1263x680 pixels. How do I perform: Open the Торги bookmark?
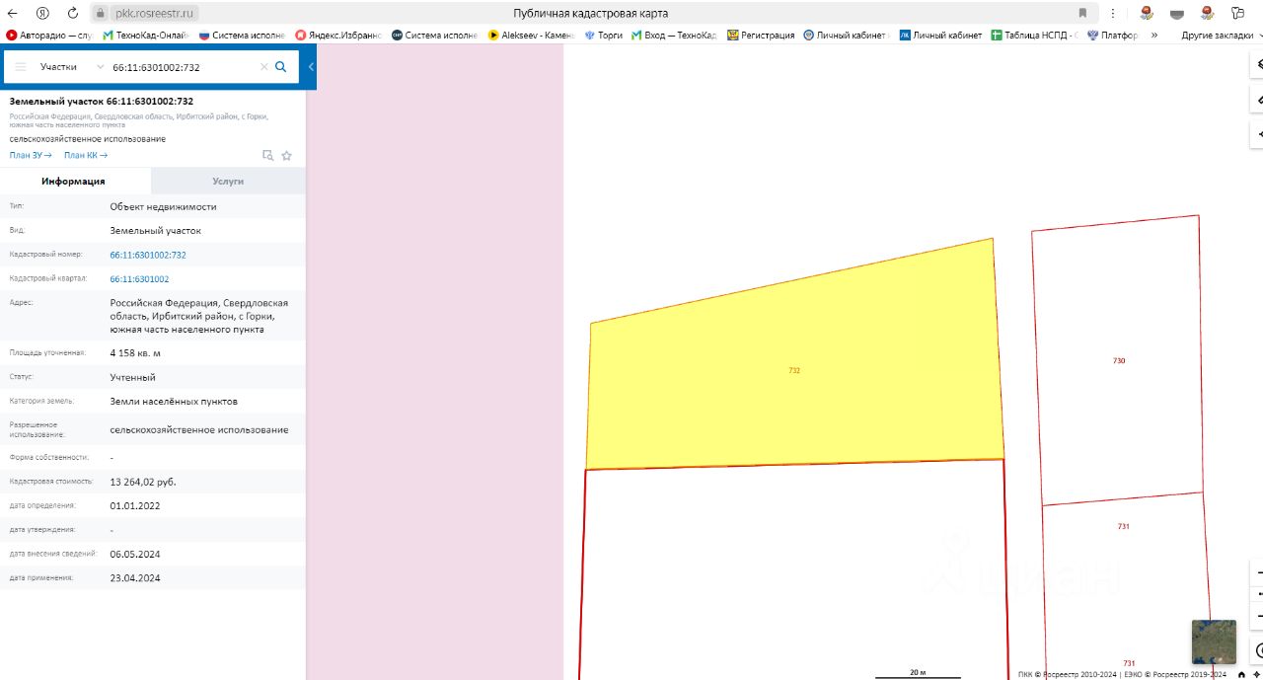pyautogui.click(x=604, y=35)
